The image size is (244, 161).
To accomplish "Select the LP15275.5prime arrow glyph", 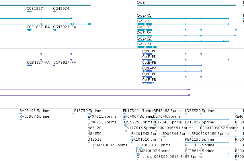I will coord(126,125).
